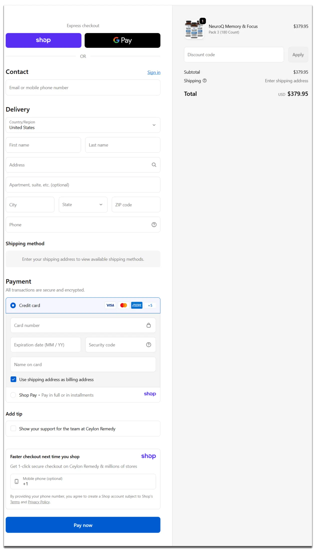Image resolution: width=316 pixels, height=550 pixels.
Task: Click the address search magnifier icon
Action: 154,165
